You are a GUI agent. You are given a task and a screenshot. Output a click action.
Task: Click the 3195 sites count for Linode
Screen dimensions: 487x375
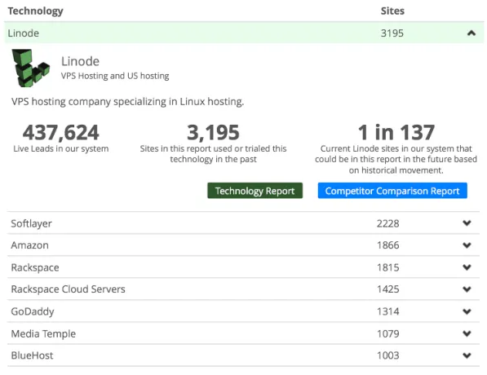pyautogui.click(x=392, y=33)
